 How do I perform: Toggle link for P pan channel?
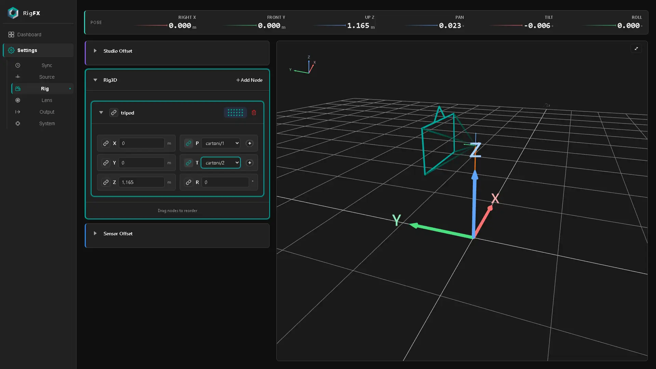[189, 143]
